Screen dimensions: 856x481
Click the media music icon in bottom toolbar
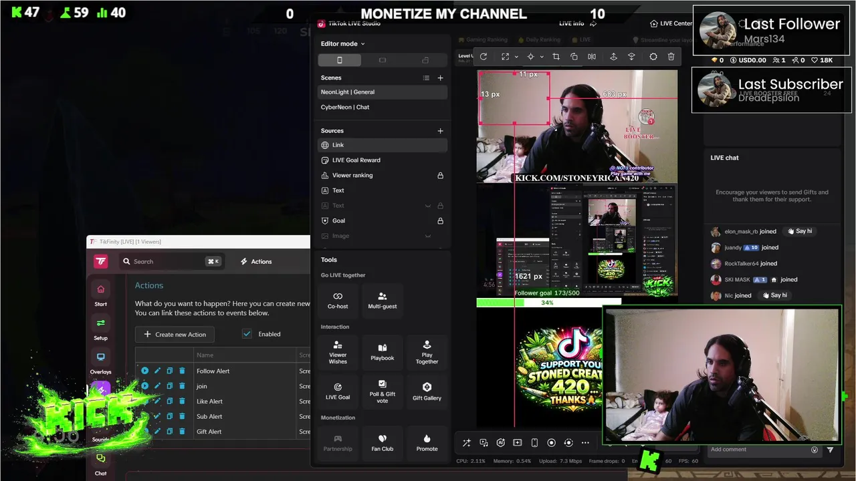click(484, 443)
